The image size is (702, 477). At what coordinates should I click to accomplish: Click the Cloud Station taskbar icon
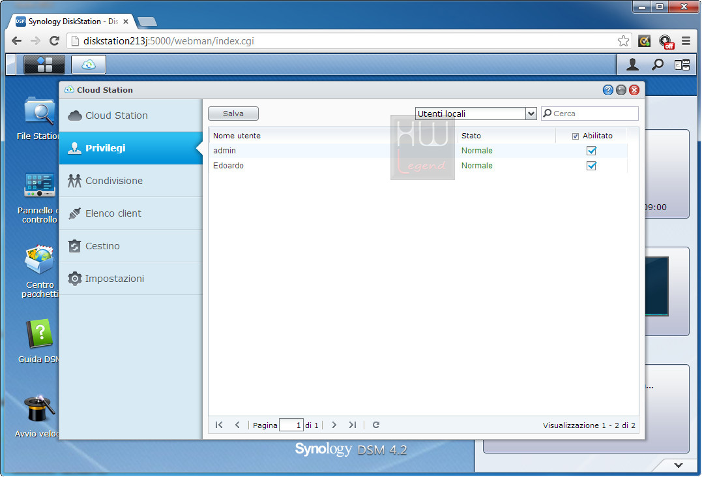tap(89, 65)
